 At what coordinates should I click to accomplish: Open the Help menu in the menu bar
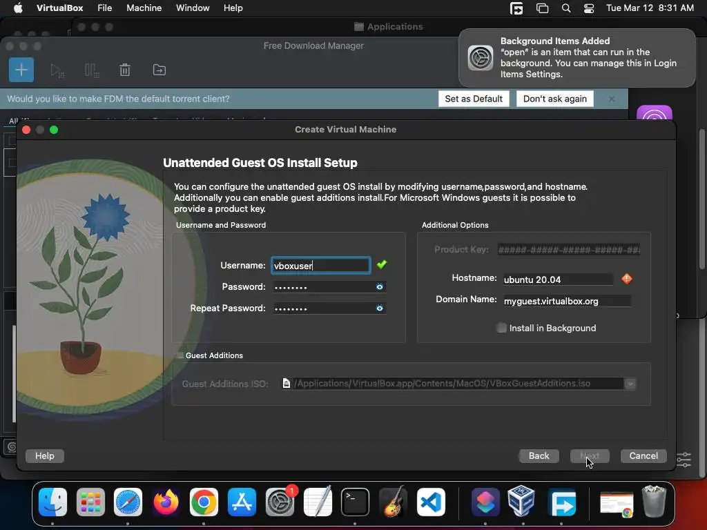233,8
